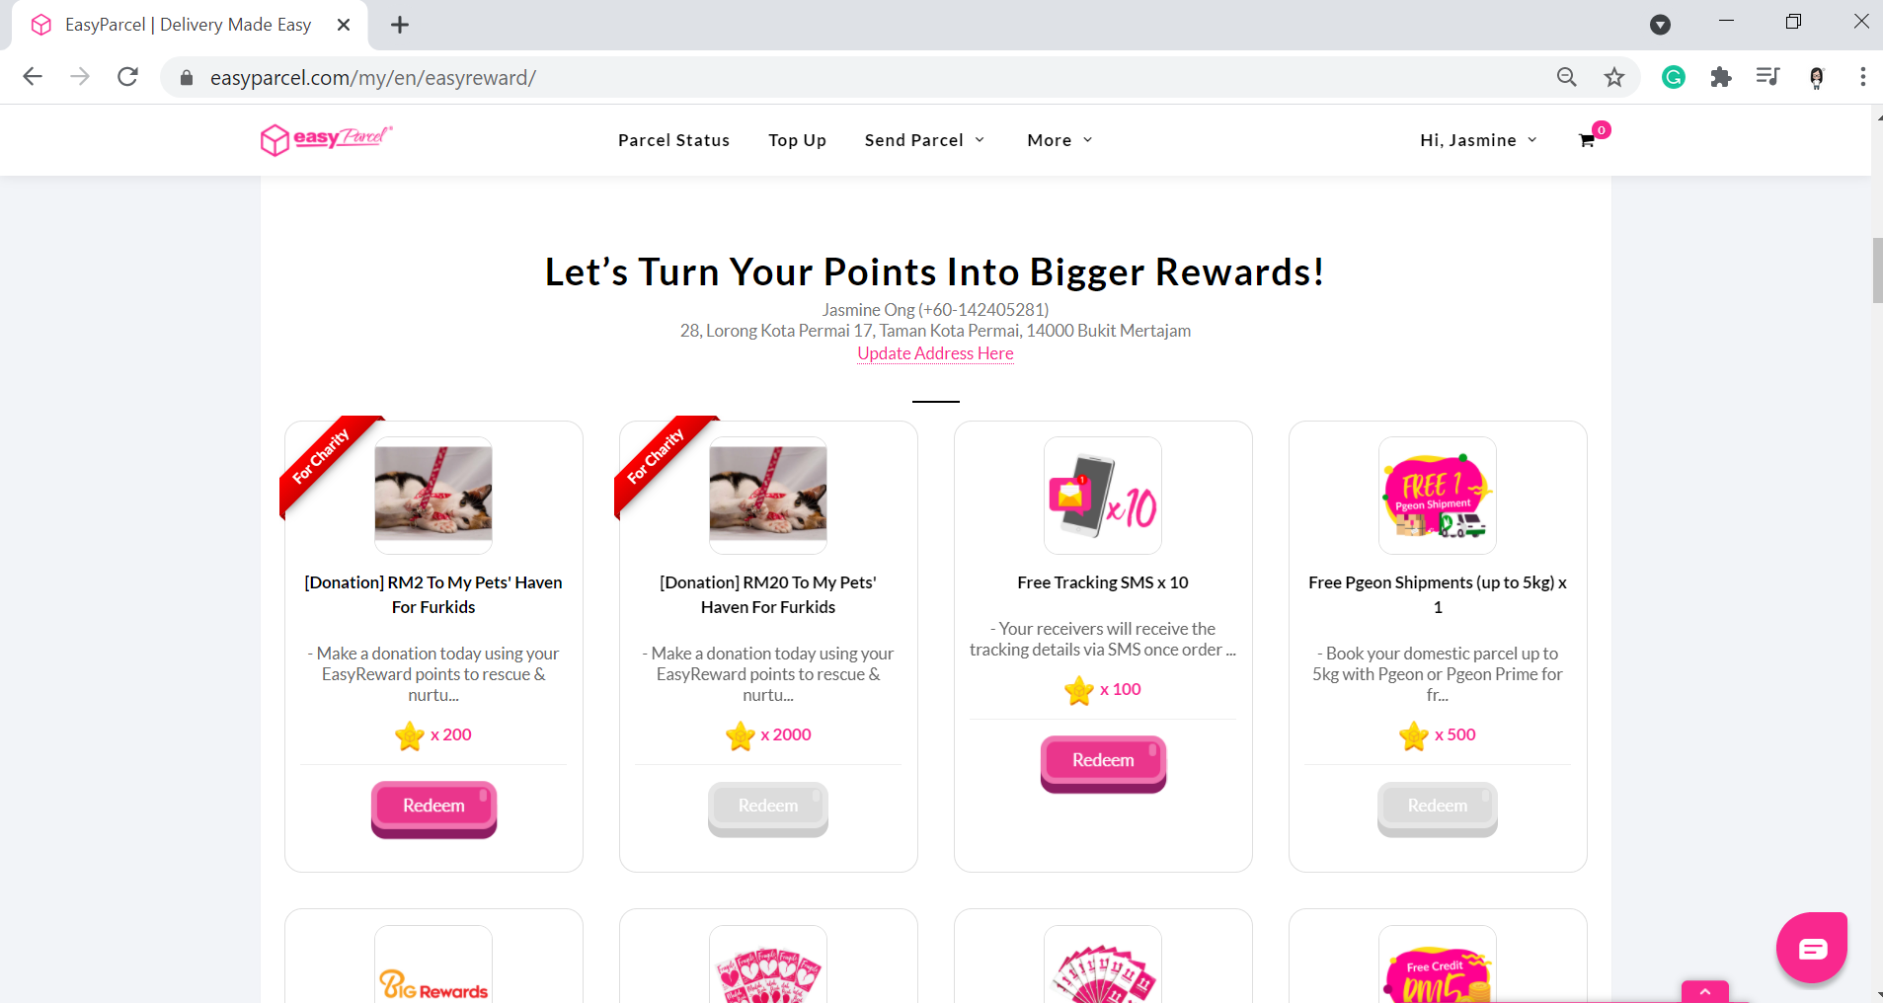The height and width of the screenshot is (1003, 1883).
Task: Click the address bar URL field
Action: 869,77
